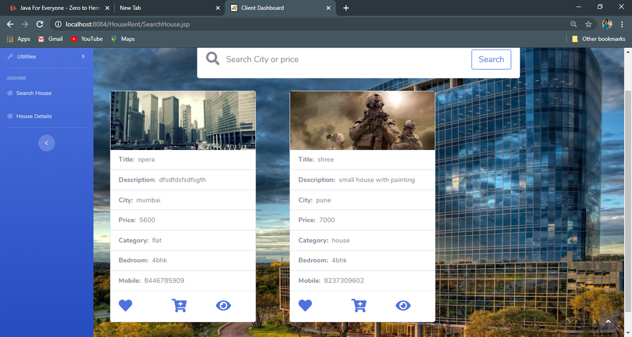
Task: Close the Client Dashboard tab
Action: [328, 7]
